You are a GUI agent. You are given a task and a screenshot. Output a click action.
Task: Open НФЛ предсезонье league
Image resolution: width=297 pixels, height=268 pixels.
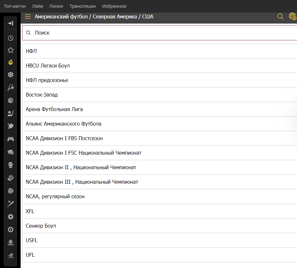pyautogui.click(x=160, y=80)
